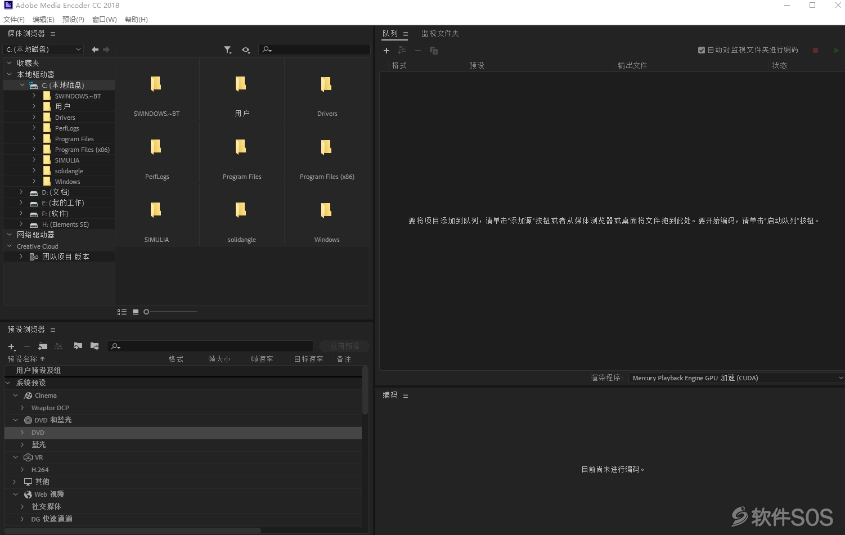Open the 预设(P) menu
Screen dimensions: 845x535
tap(73, 19)
